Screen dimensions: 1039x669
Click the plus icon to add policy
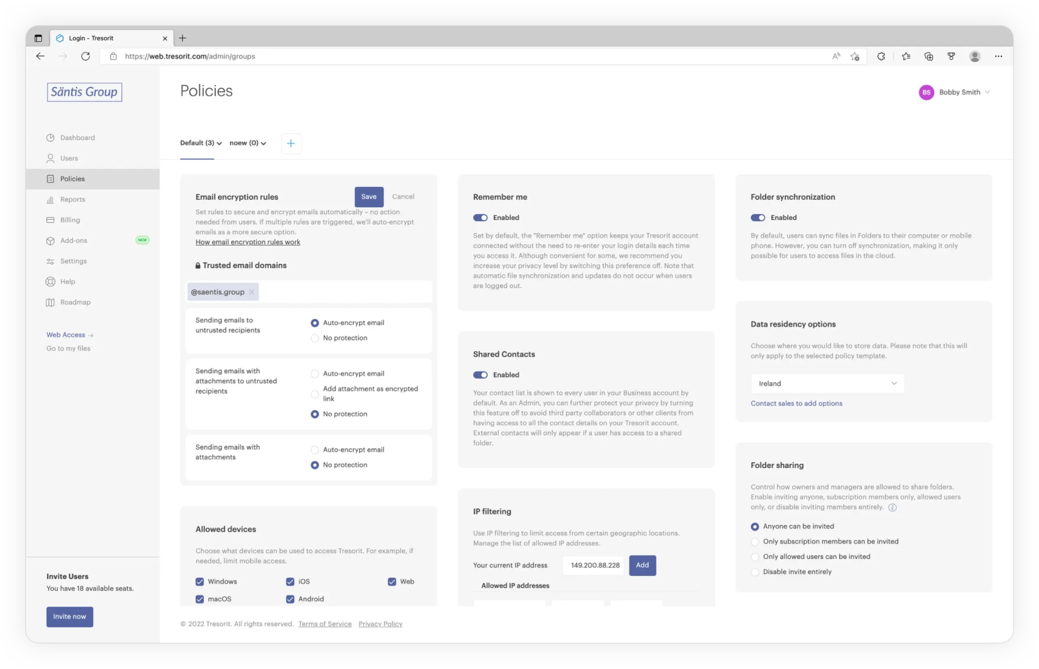[x=291, y=143]
